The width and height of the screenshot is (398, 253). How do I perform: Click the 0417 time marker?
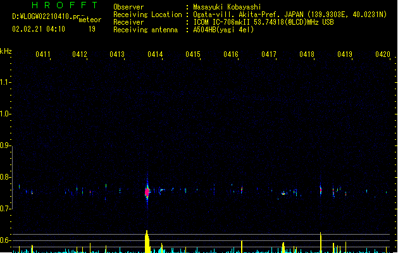tap(269, 54)
